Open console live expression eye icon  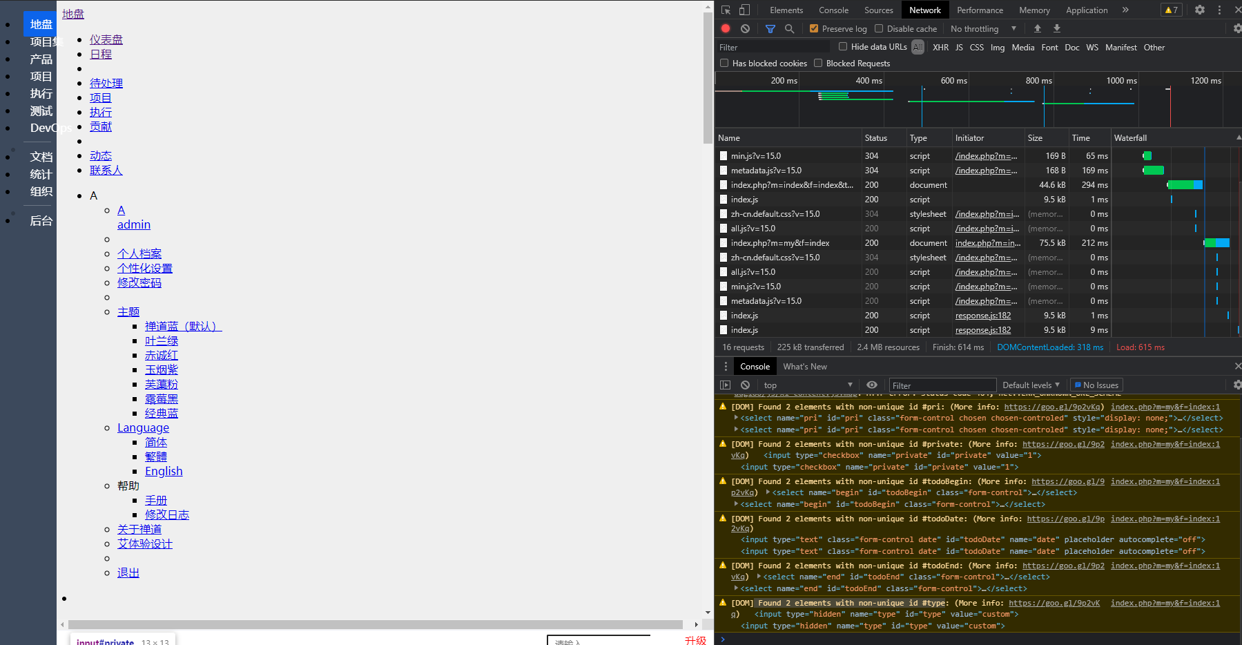[872, 385]
